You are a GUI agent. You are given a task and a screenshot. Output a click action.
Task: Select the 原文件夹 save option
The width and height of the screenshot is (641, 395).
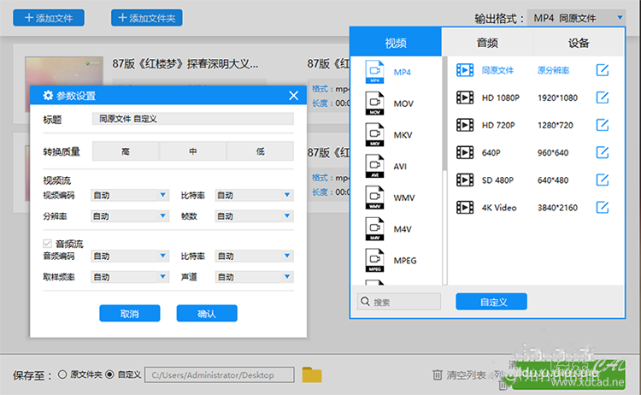62,374
